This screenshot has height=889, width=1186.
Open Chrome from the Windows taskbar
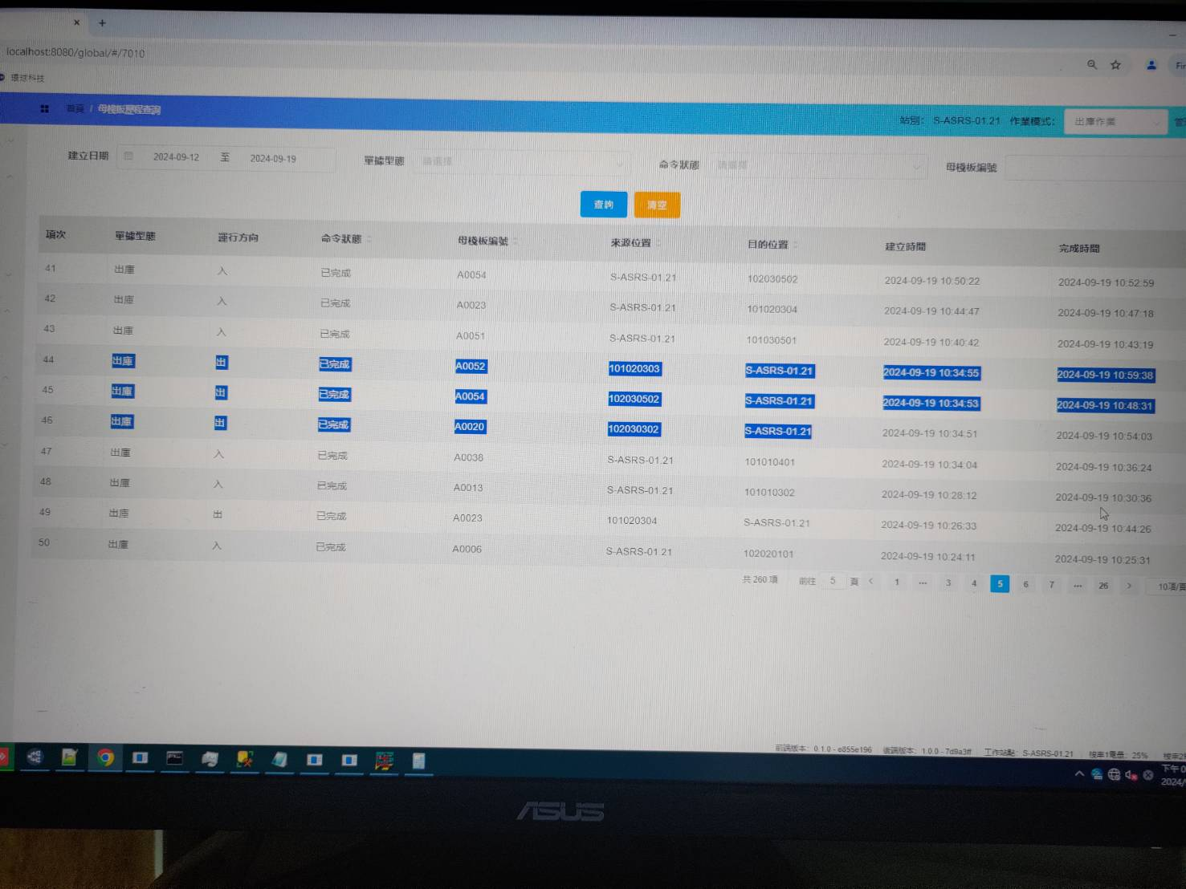(105, 757)
